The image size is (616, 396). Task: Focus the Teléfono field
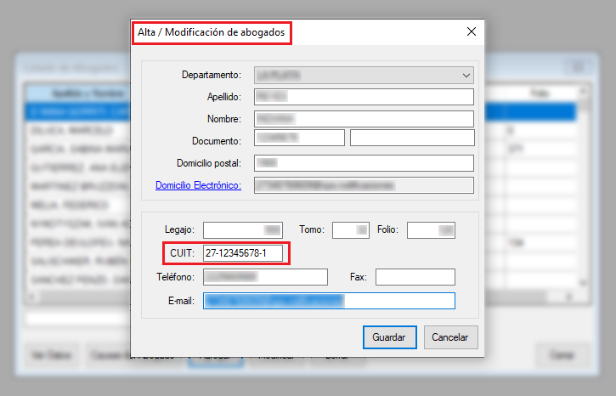coord(265,277)
